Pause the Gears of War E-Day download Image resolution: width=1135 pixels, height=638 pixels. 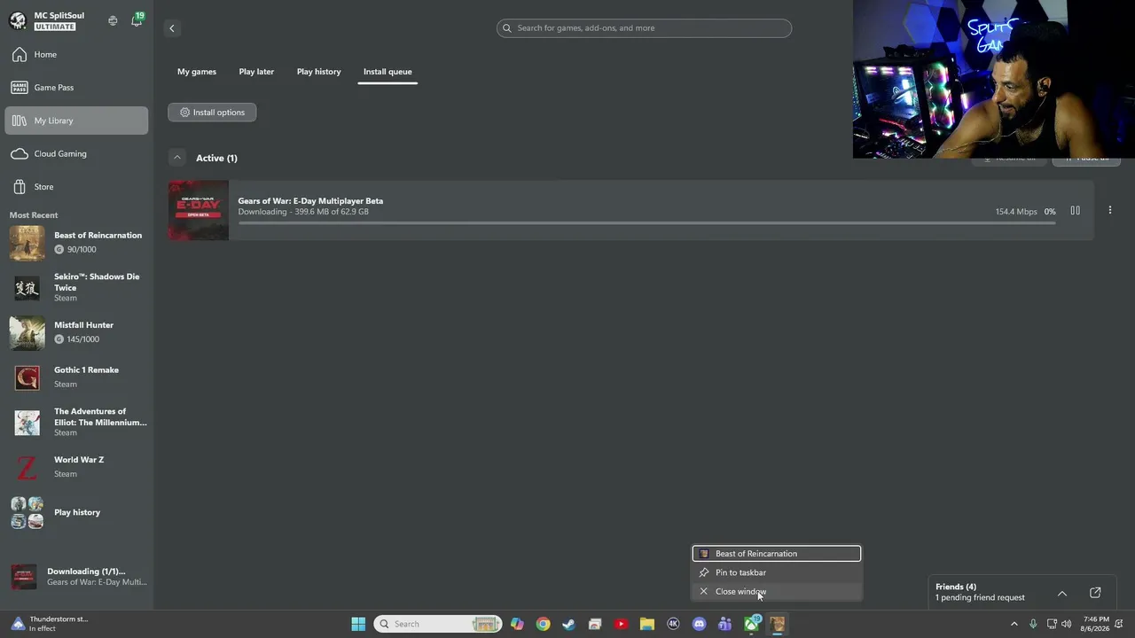1075,211
